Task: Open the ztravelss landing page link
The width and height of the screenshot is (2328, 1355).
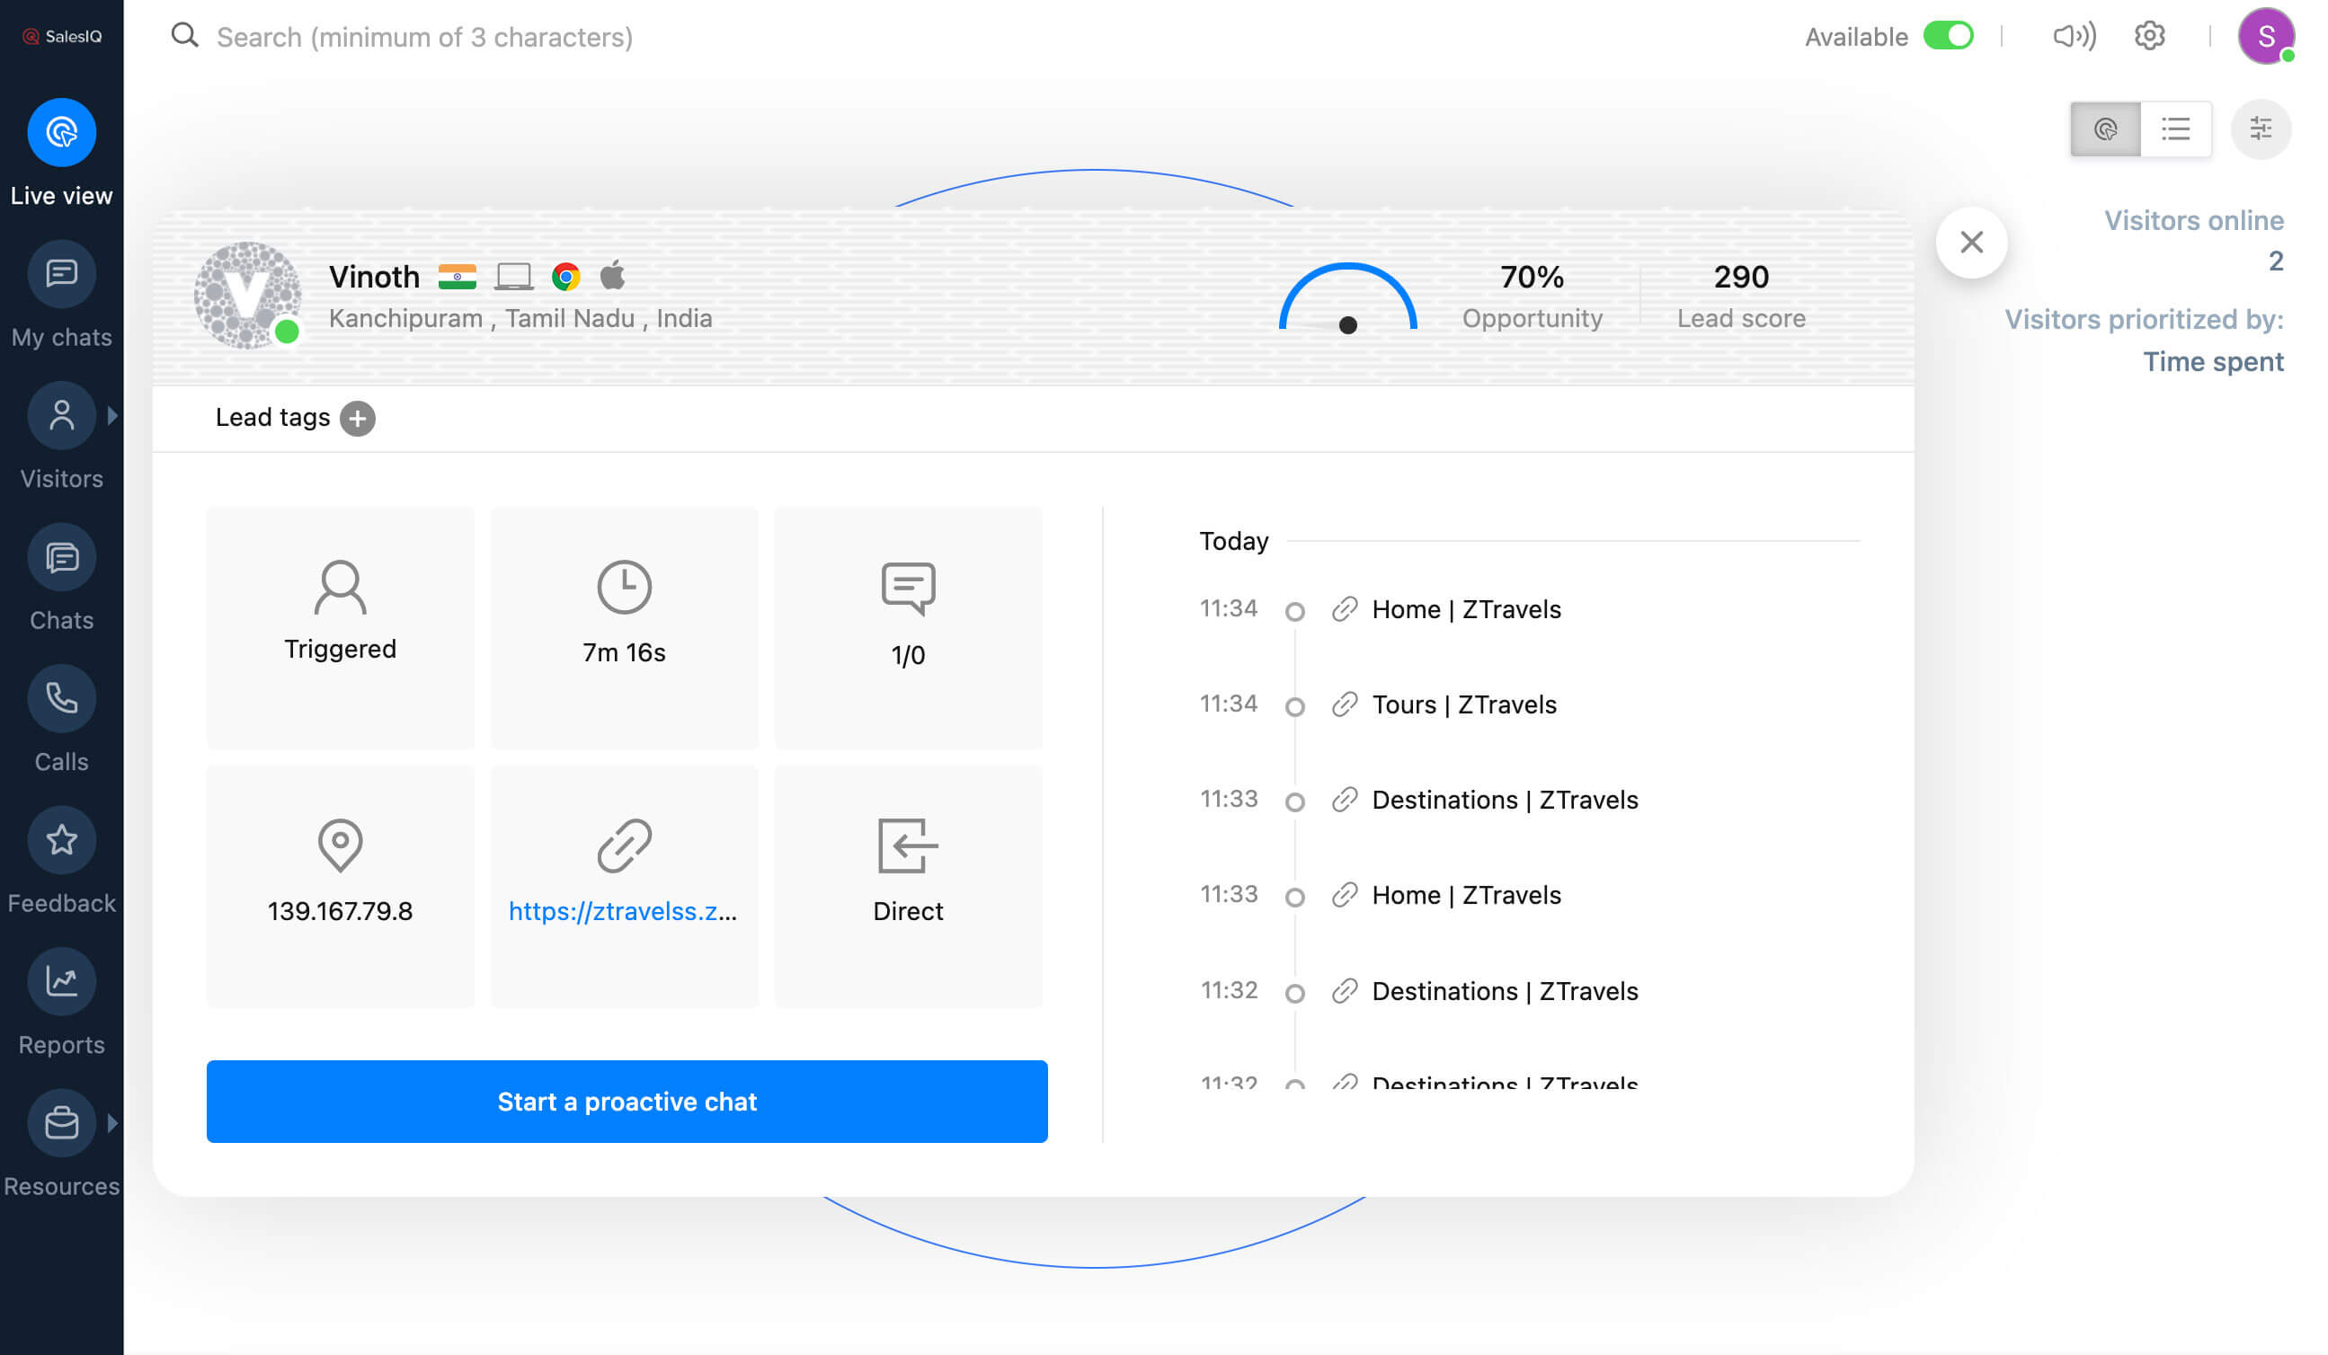Action: click(623, 911)
